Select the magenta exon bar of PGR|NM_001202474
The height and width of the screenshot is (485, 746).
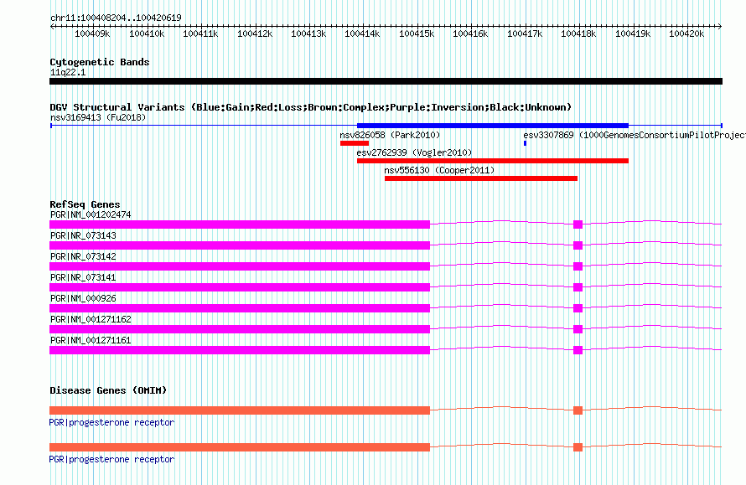point(240,224)
